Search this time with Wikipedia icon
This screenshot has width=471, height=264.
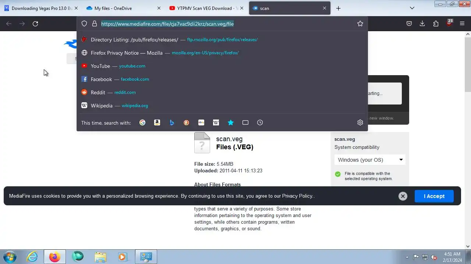(x=216, y=122)
